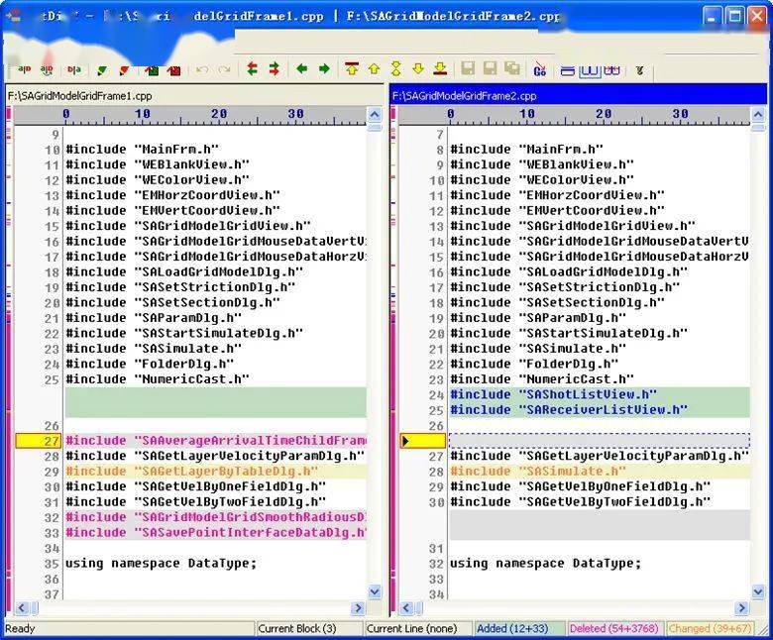Click the Ready status text
The height and width of the screenshot is (640, 773).
[x=20, y=629]
